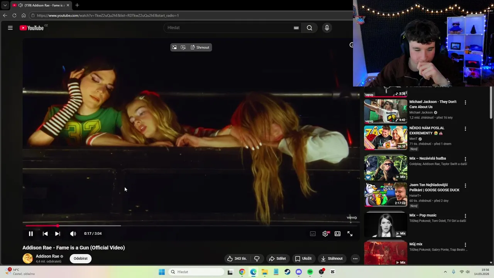494x278 pixels.
Task: Open player settings gear menu
Action: pos(325,234)
